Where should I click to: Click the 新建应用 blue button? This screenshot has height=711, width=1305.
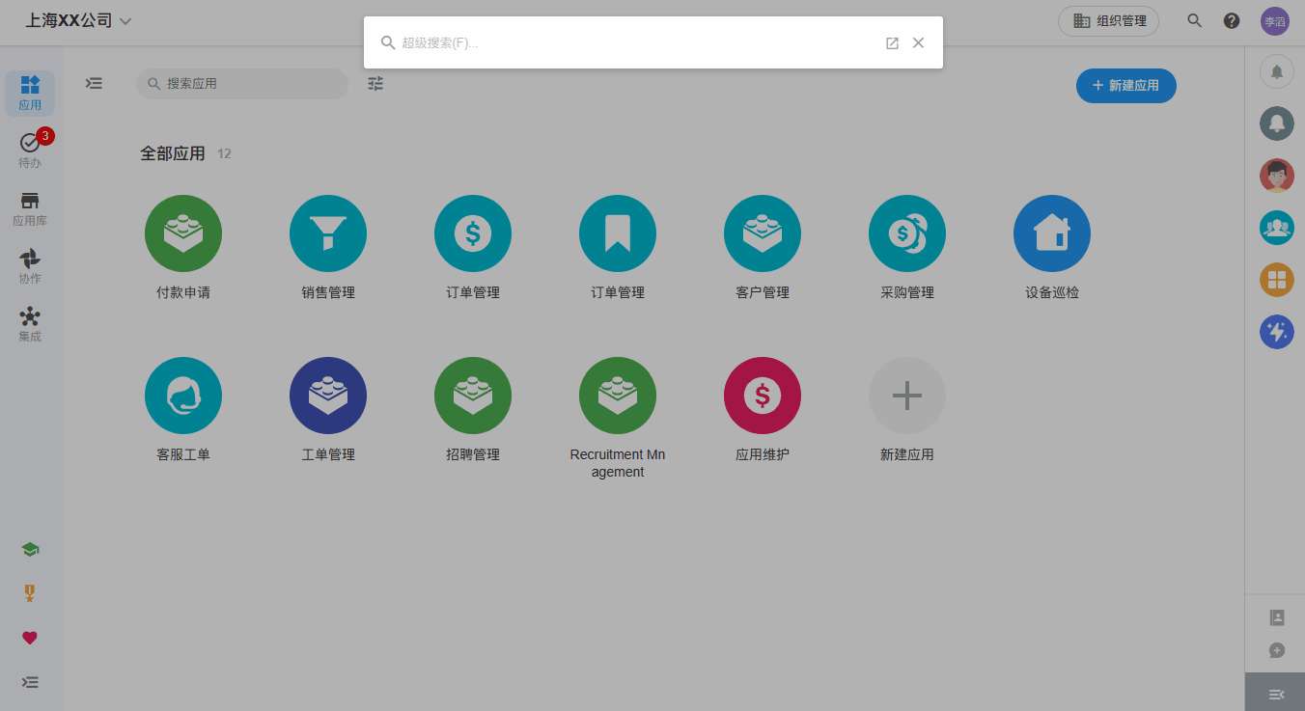pyautogui.click(x=1125, y=86)
